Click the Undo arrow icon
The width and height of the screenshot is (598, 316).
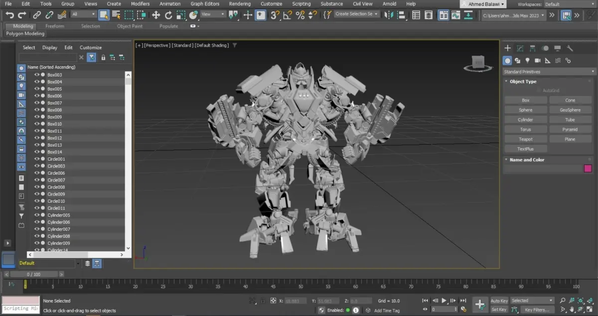coord(9,15)
